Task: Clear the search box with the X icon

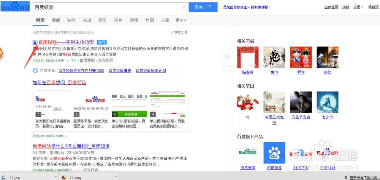Action: [x=184, y=7]
